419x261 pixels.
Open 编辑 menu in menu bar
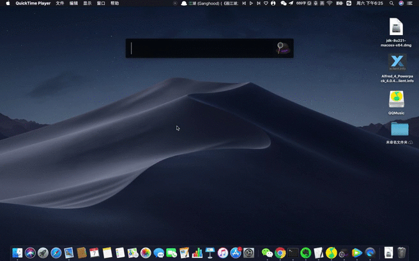click(73, 3)
